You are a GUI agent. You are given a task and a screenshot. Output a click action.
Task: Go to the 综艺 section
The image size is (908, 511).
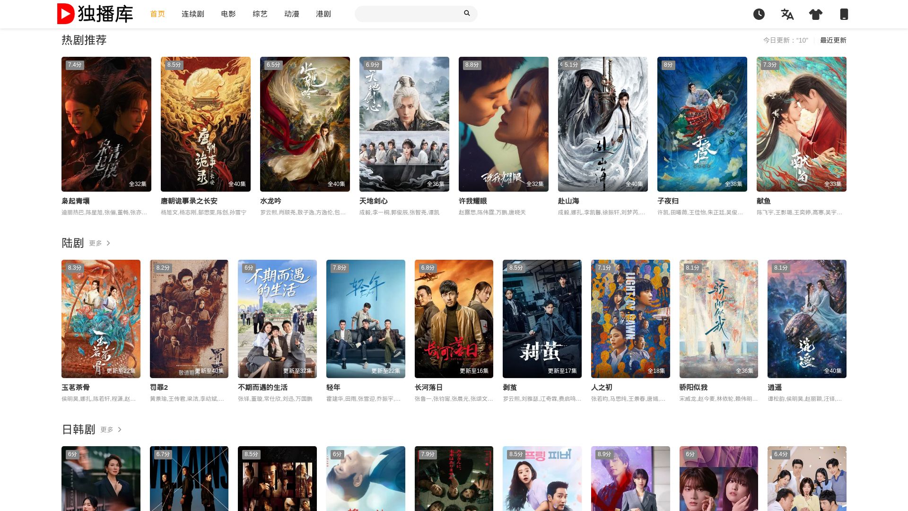click(260, 14)
